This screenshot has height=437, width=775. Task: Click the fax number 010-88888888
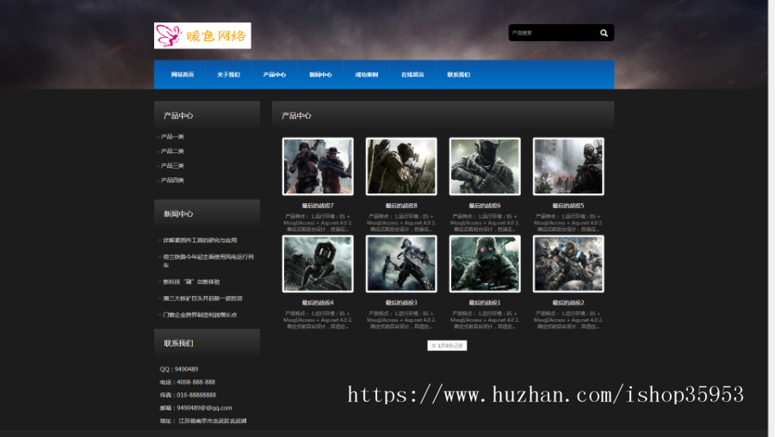pos(196,395)
